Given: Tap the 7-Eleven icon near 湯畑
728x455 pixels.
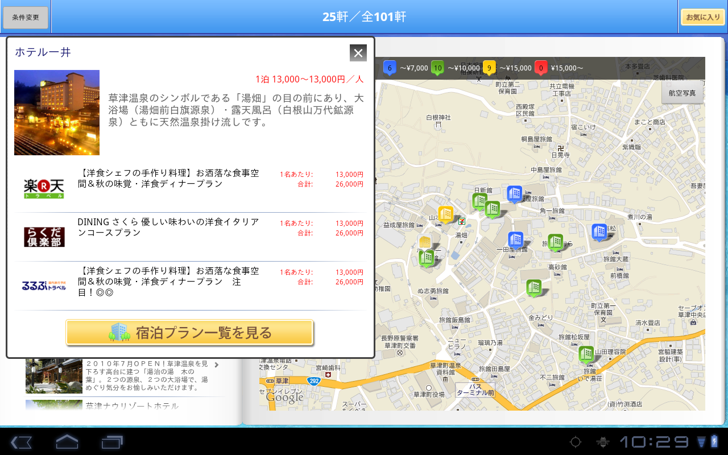Looking at the screenshot, I should (463, 220).
